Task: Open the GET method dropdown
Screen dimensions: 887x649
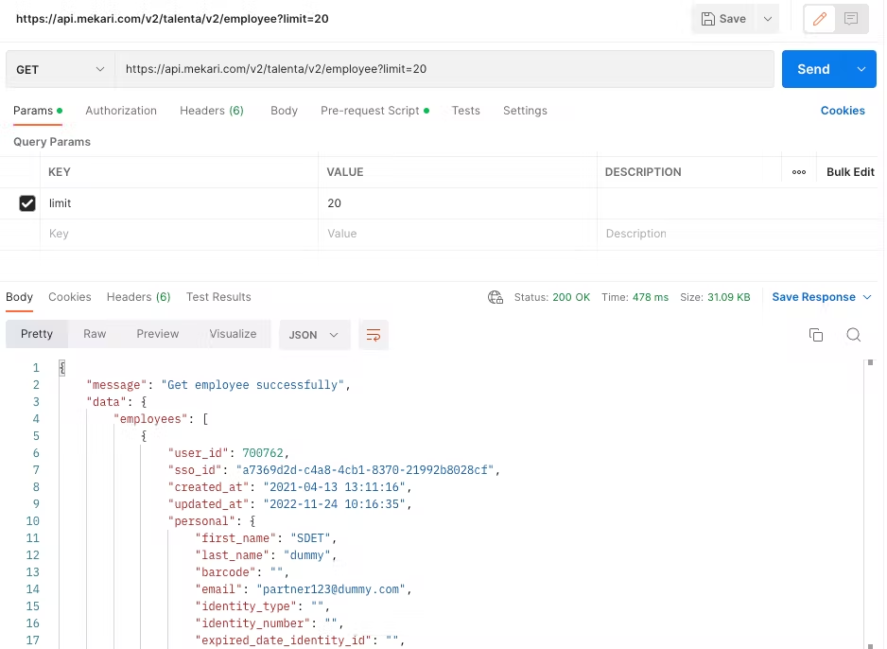Action: (x=60, y=70)
